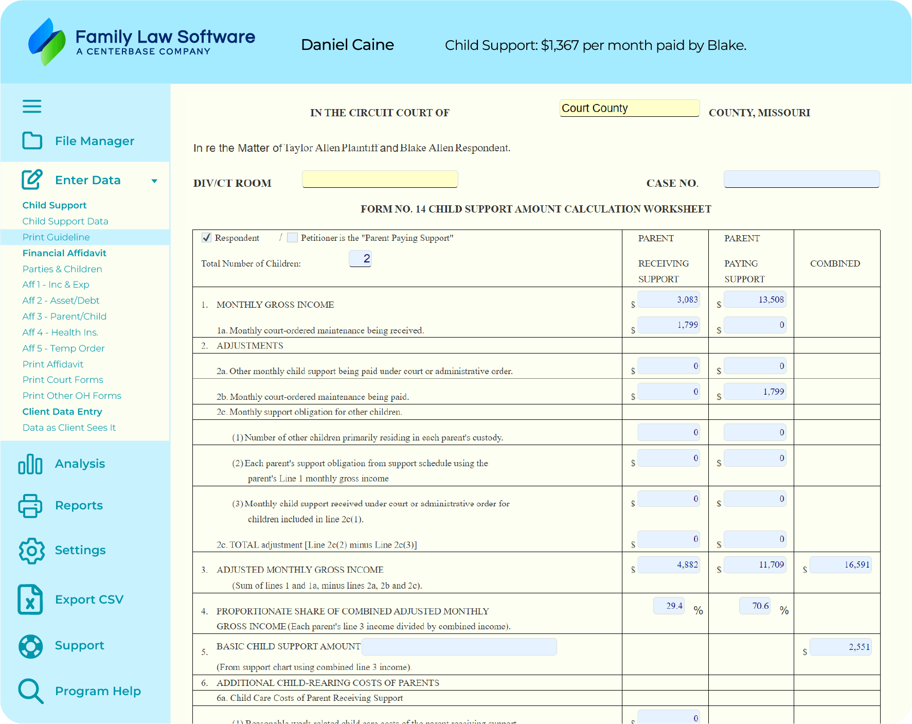Select Print Guideline in the sidebar
Screen dimensions: 912x724
(x=56, y=237)
